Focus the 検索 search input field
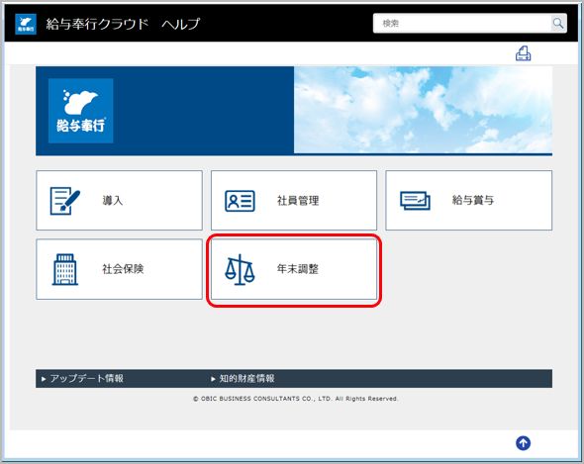584x464 pixels. (462, 24)
